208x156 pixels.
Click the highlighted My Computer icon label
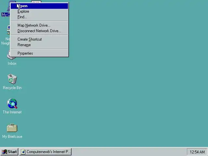tap(6, 14)
